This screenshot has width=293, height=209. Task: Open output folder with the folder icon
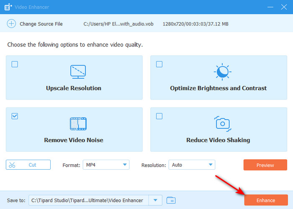pyautogui.click(x=171, y=200)
